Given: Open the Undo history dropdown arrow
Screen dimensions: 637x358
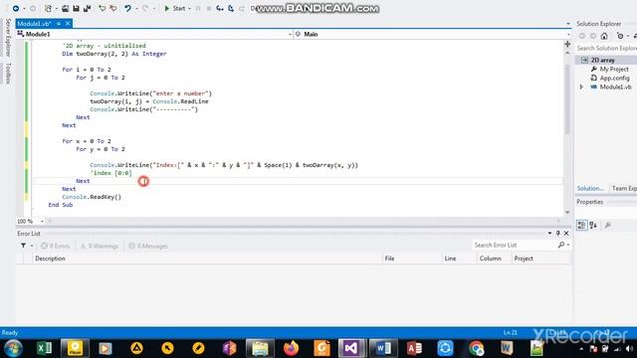Looking at the screenshot, I should tap(136, 9).
